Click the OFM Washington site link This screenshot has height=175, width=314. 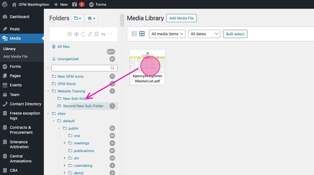(x=34, y=4)
